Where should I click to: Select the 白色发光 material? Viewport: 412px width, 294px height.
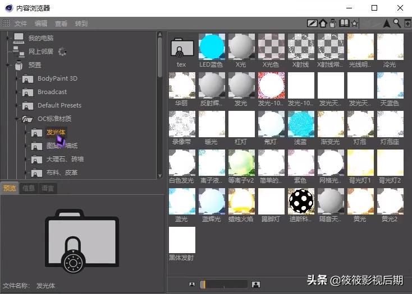coord(182,162)
